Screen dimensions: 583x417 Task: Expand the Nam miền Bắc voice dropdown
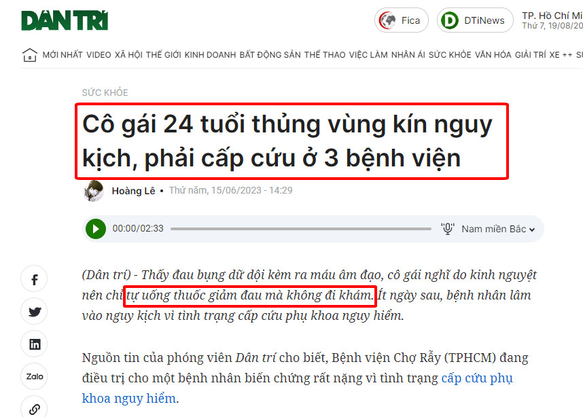(498, 229)
